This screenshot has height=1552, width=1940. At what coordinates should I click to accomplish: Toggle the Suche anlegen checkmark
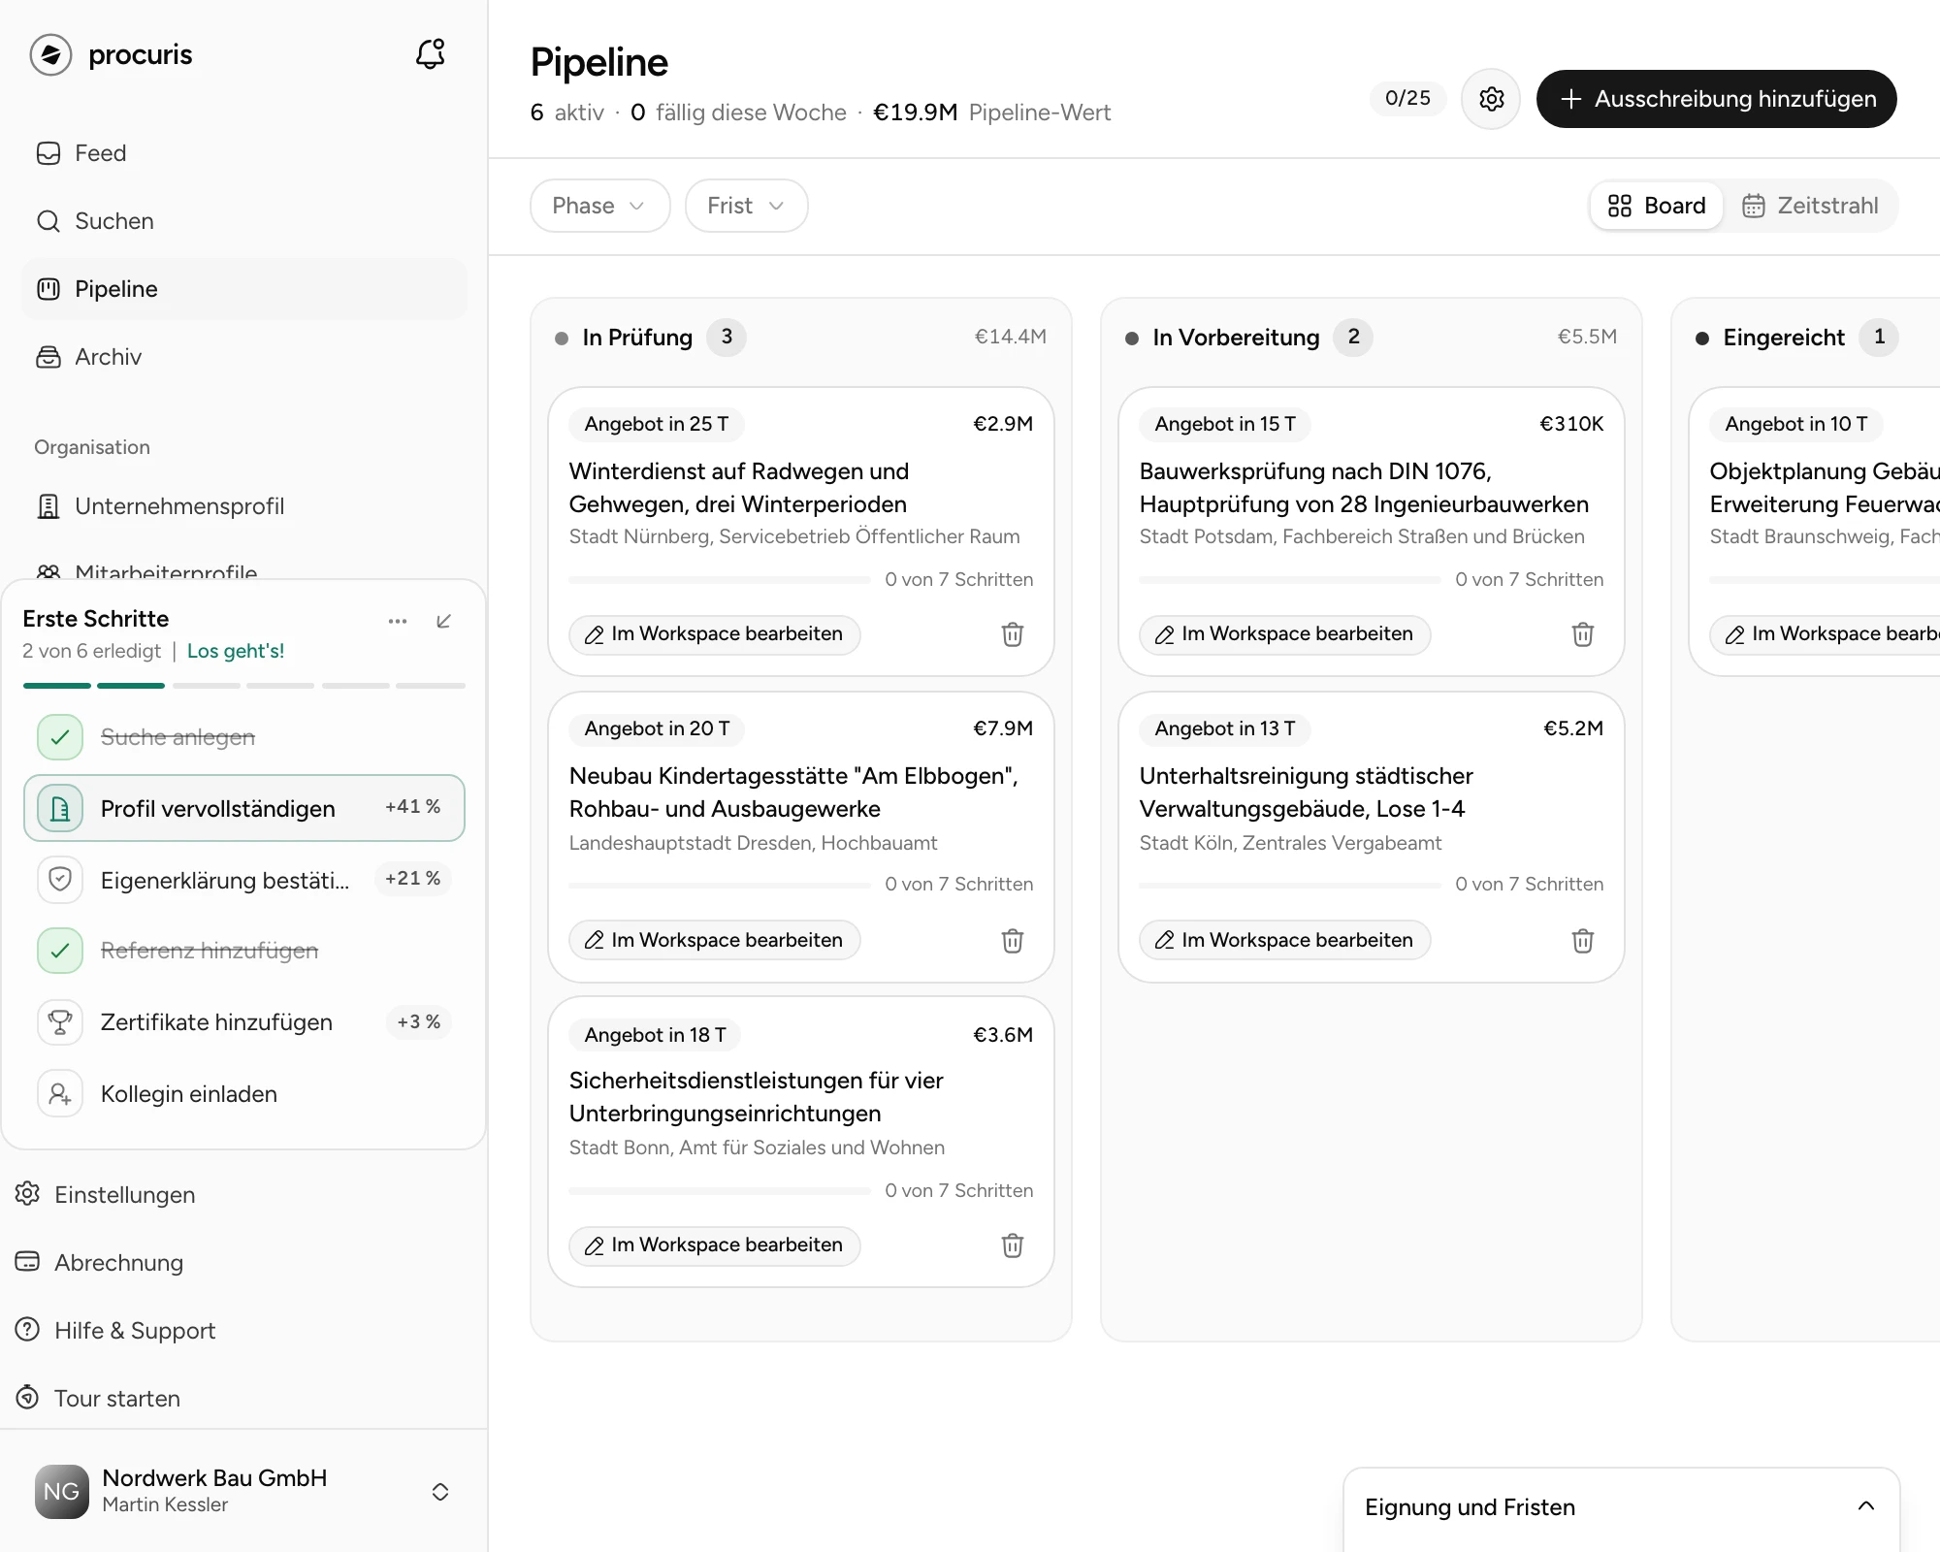point(60,737)
